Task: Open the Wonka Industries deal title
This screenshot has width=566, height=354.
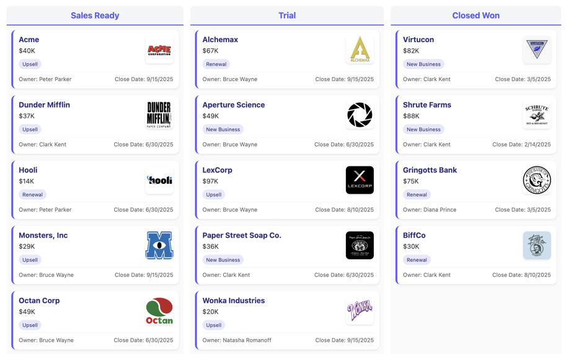Action: click(x=234, y=301)
